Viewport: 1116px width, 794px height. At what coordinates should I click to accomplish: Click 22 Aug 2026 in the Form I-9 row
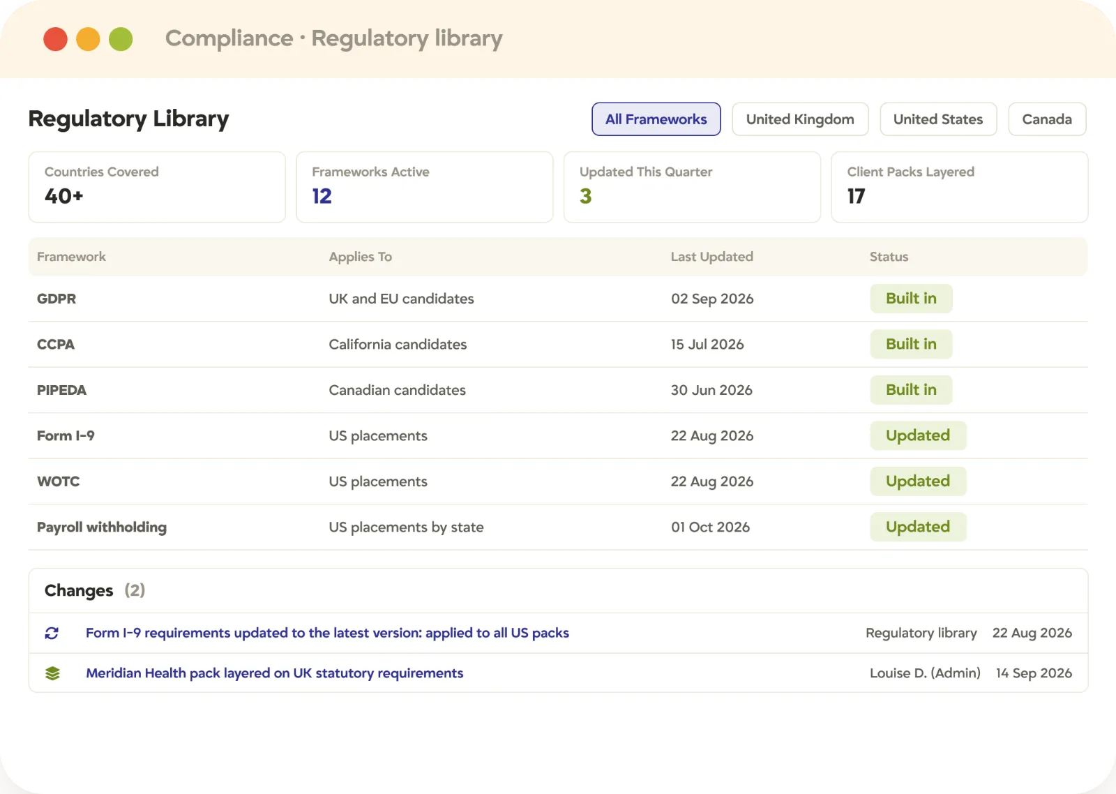712,436
